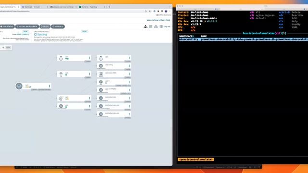The width and height of the screenshot is (308, 173).
Task: Click the magnifier icon above the resource tree
Action: point(3,48)
